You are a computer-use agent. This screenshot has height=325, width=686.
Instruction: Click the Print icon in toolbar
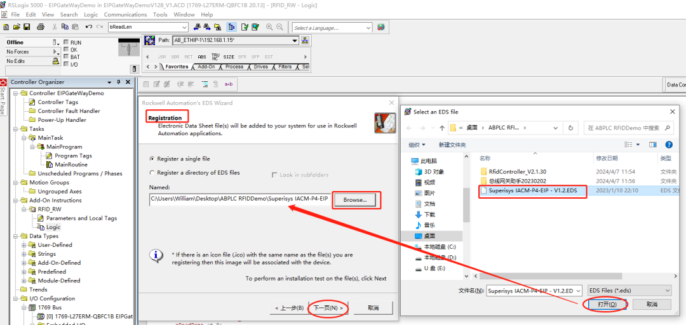[40, 27]
